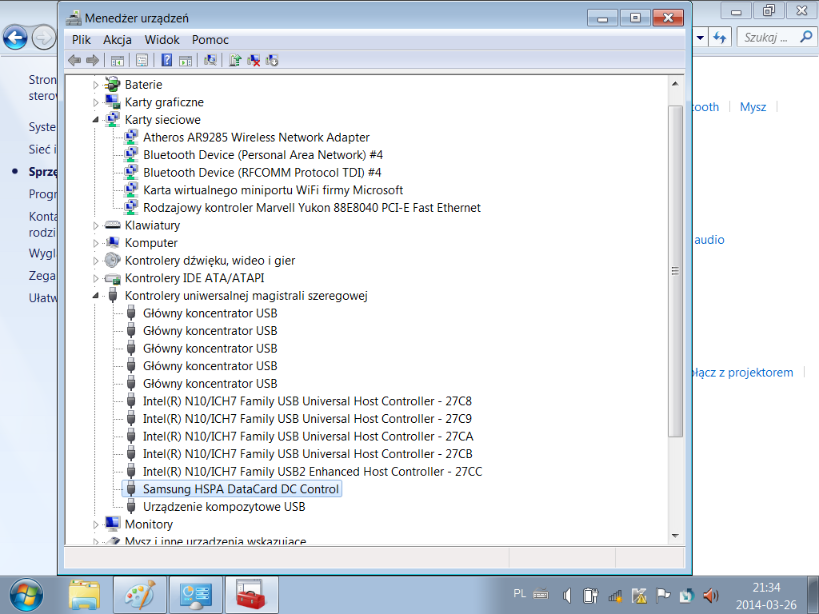Screen dimensions: 819x614
Task: Click the Kontrolery IDE ATA/ATAPI icon
Action: click(x=112, y=278)
